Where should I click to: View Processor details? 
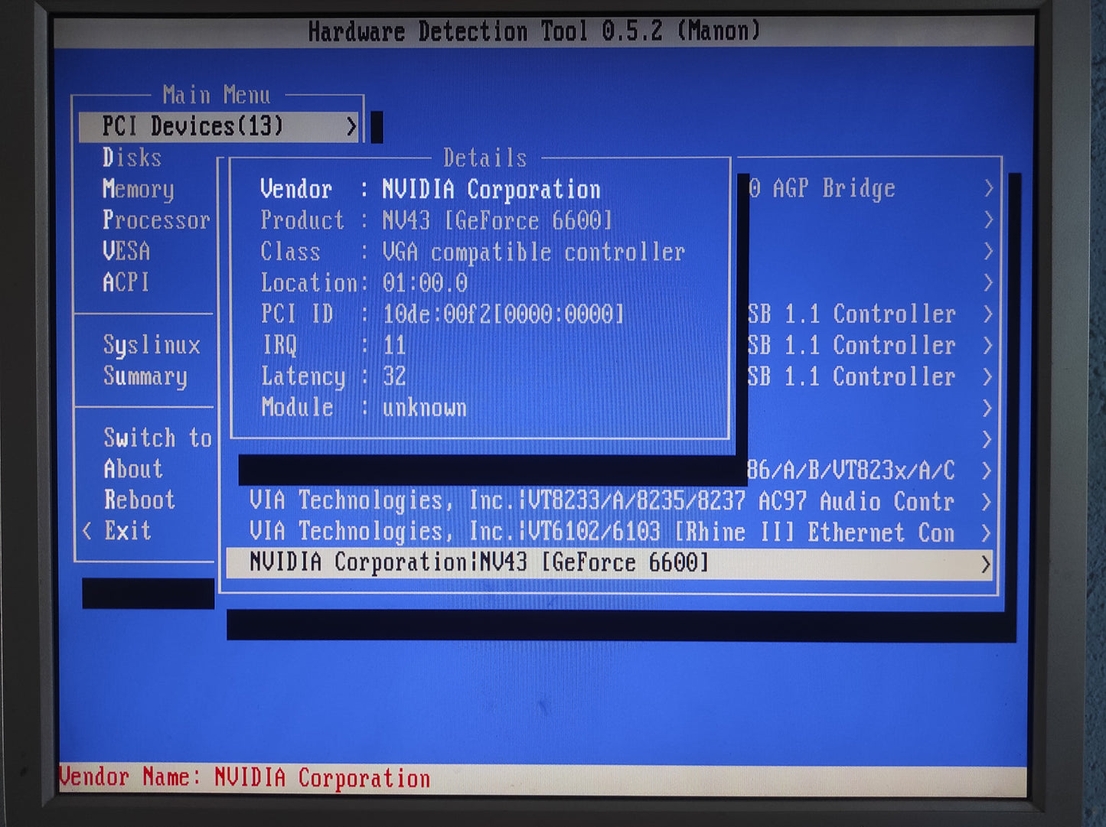[157, 221]
